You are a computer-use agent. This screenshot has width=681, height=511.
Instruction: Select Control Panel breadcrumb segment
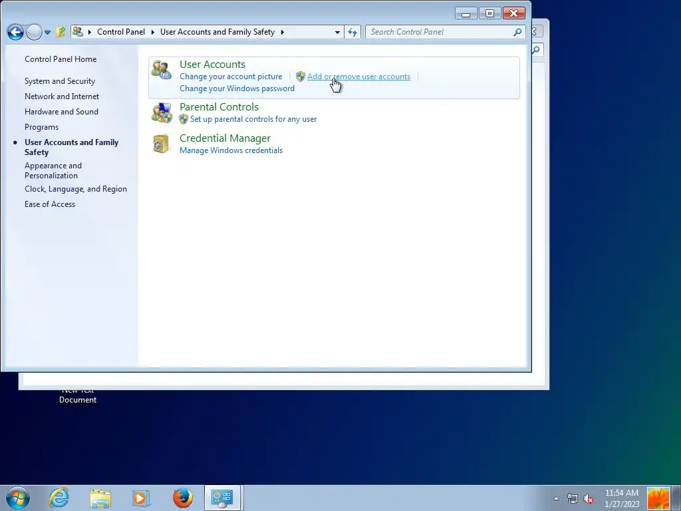tap(121, 32)
